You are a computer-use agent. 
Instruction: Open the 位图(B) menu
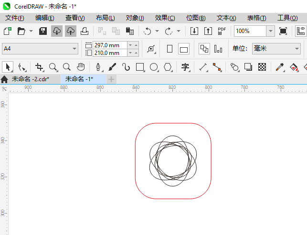coord(196,18)
